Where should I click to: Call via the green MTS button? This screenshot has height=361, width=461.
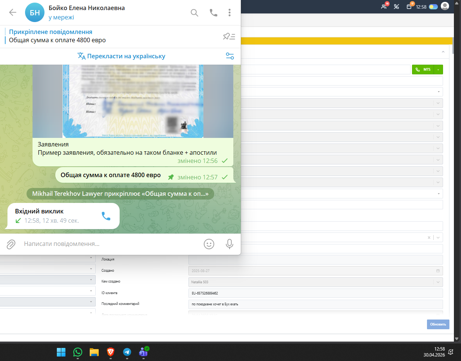point(423,70)
